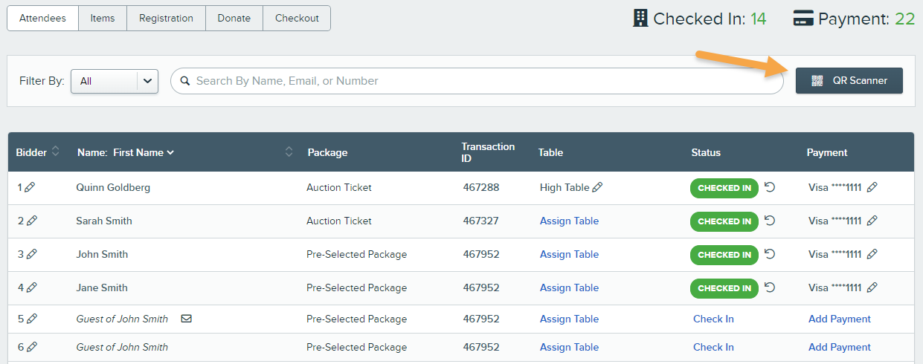Click envelope icon for bidder 5 guest
The height and width of the screenshot is (364, 923).
coord(187,319)
